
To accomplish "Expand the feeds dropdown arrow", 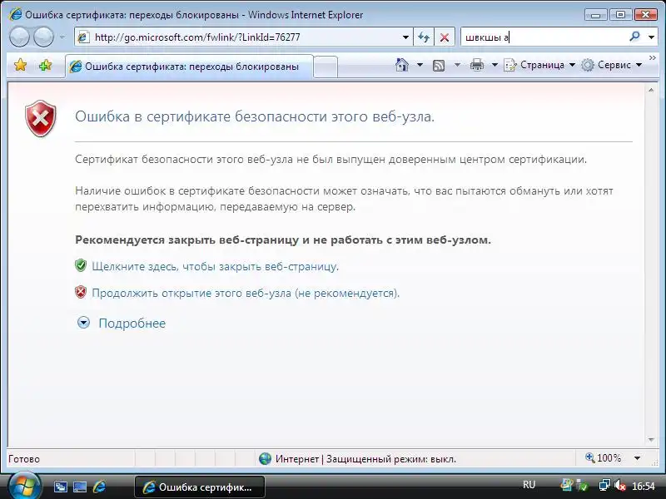I will [x=457, y=65].
